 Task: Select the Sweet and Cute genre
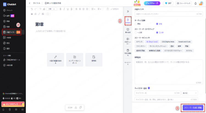point(184,42)
